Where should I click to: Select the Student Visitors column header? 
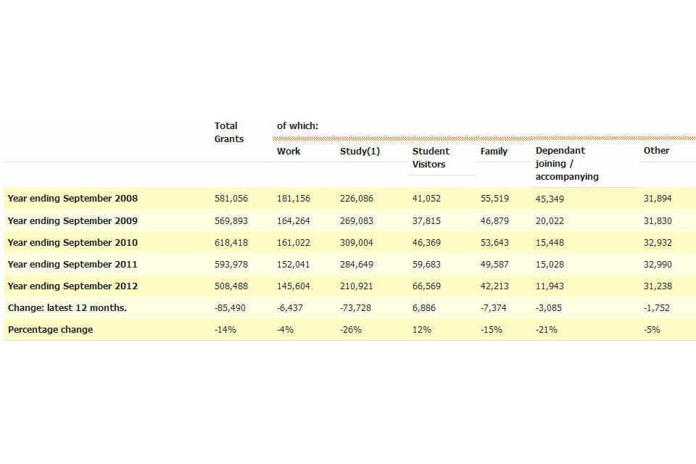coord(431,157)
